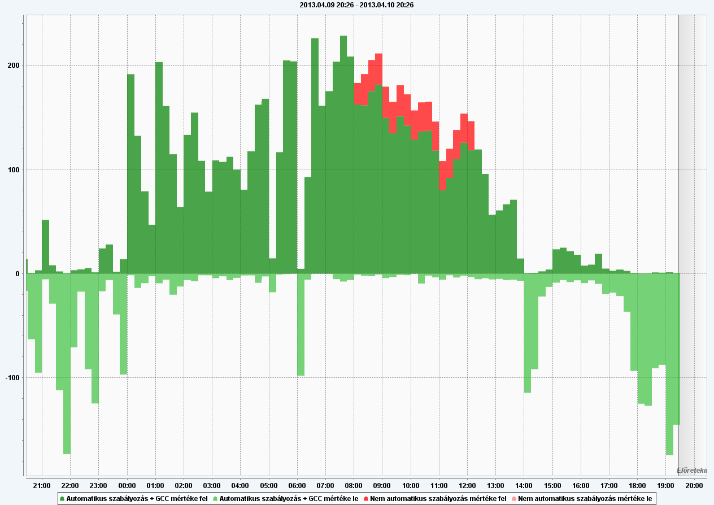Click the 01:00 time axis label
The height and width of the screenshot is (505, 714).
155,485
